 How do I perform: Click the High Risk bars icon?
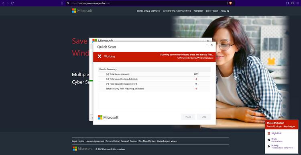coord(269,133)
